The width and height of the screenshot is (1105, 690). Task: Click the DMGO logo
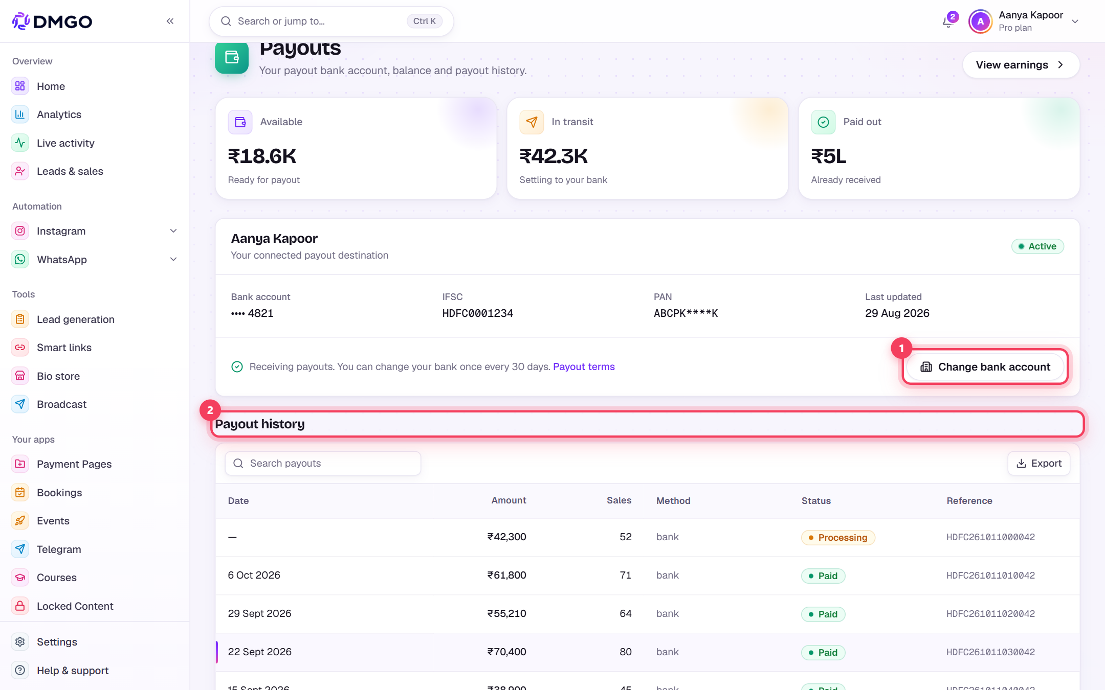(52, 21)
